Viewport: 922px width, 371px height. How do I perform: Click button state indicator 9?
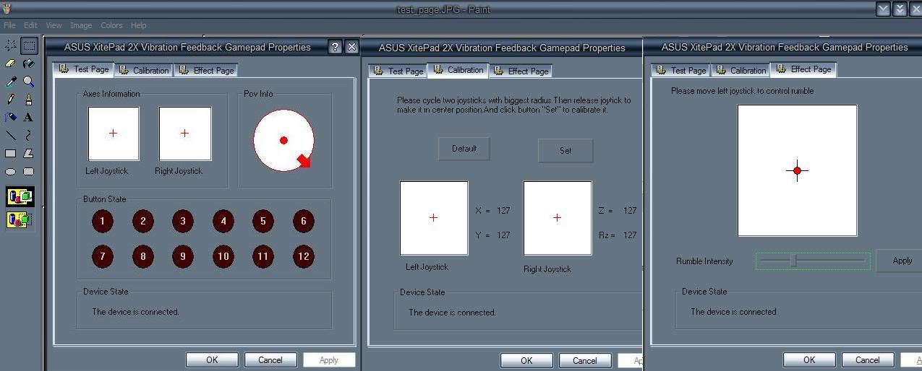pyautogui.click(x=183, y=256)
